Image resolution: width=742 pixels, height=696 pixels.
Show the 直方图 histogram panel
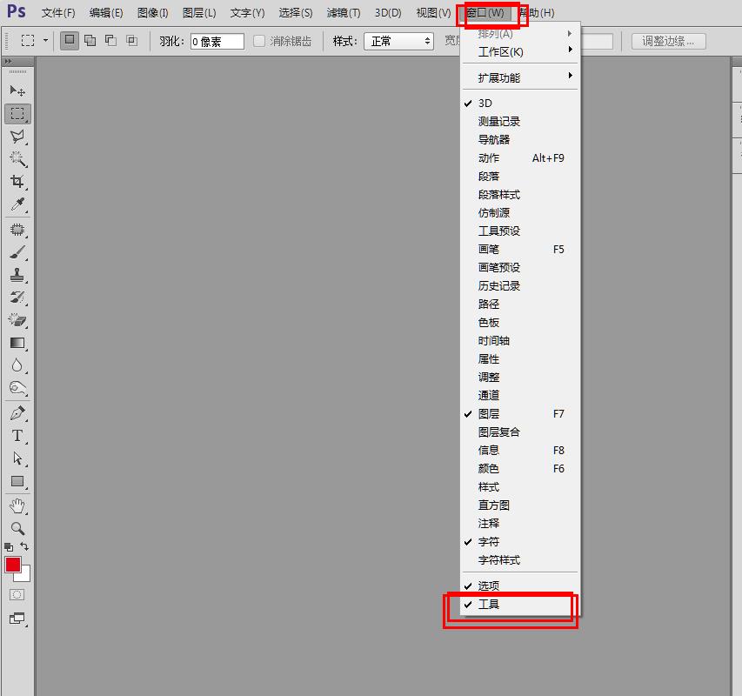[520, 505]
